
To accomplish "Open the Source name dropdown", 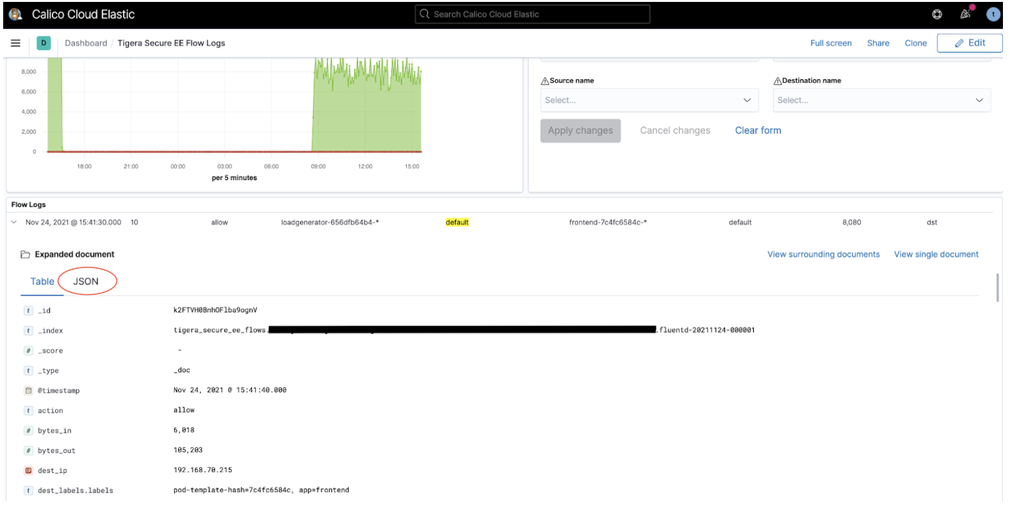I will click(649, 100).
